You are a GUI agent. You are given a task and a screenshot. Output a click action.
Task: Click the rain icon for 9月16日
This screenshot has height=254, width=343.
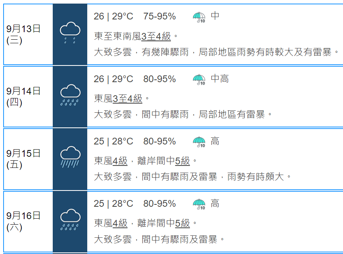tap(70, 219)
